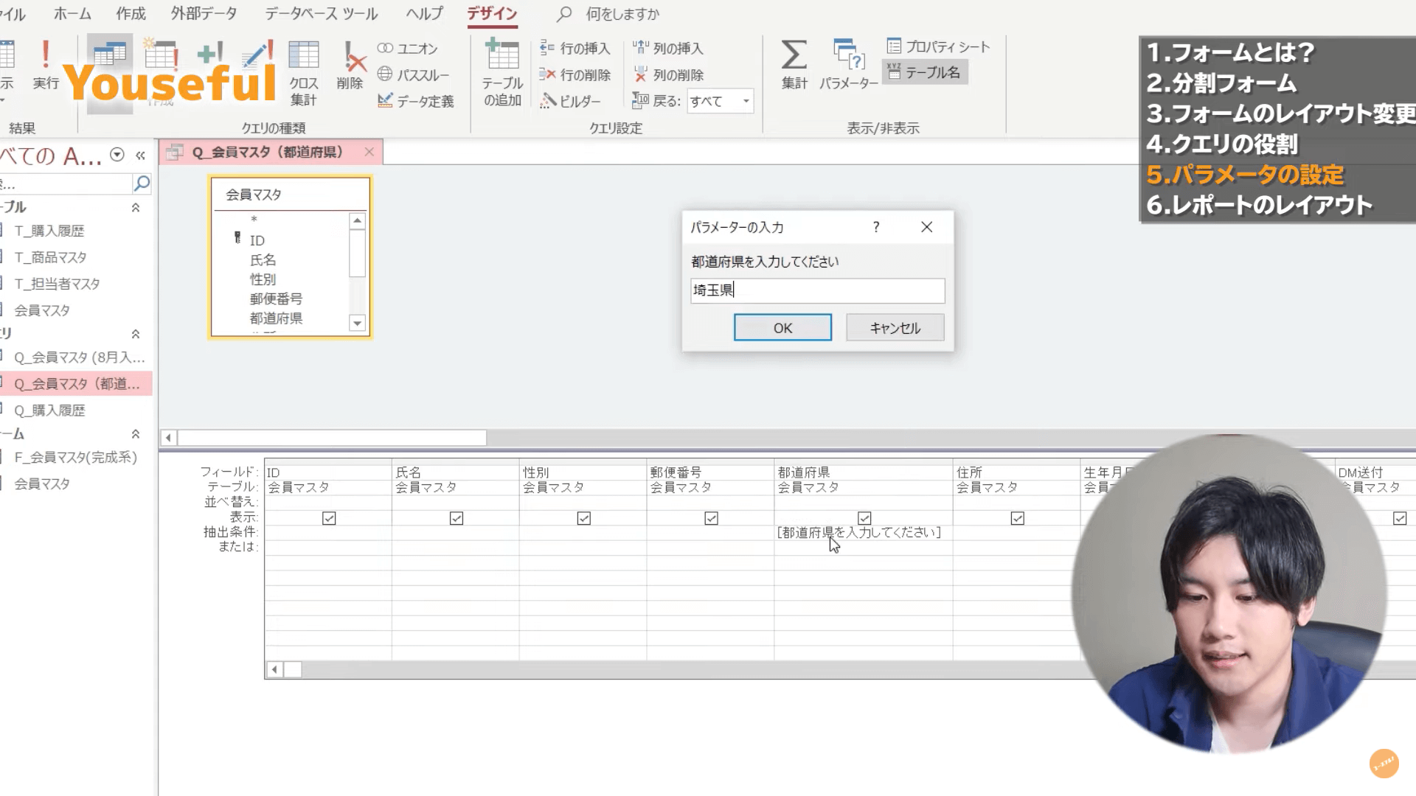The height and width of the screenshot is (796, 1416).
Task: Open the ホーム ribbon tab
Action: tap(72, 14)
